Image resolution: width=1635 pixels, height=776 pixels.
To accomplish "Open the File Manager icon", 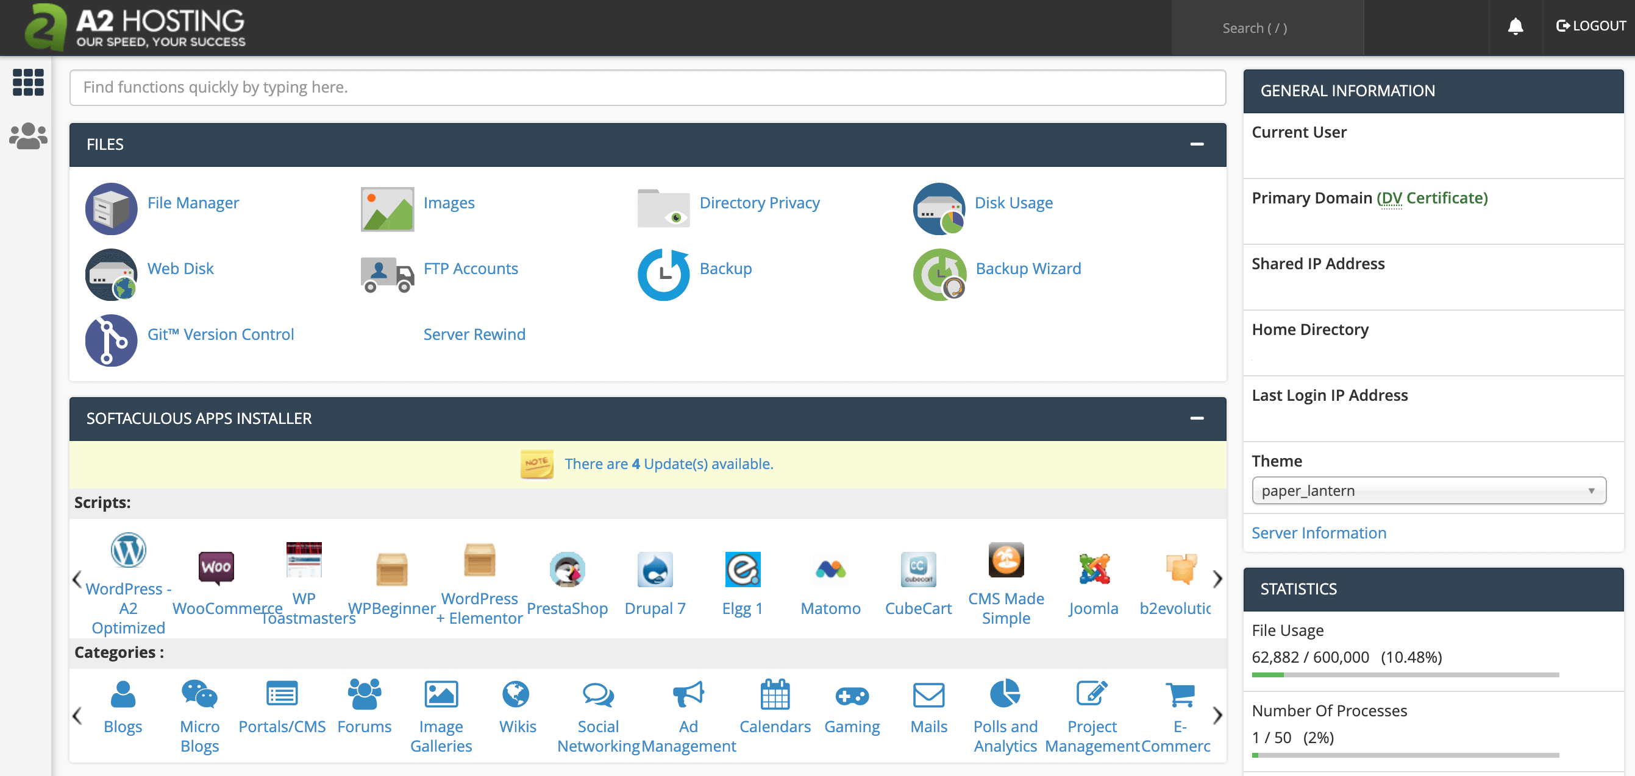I will click(111, 208).
